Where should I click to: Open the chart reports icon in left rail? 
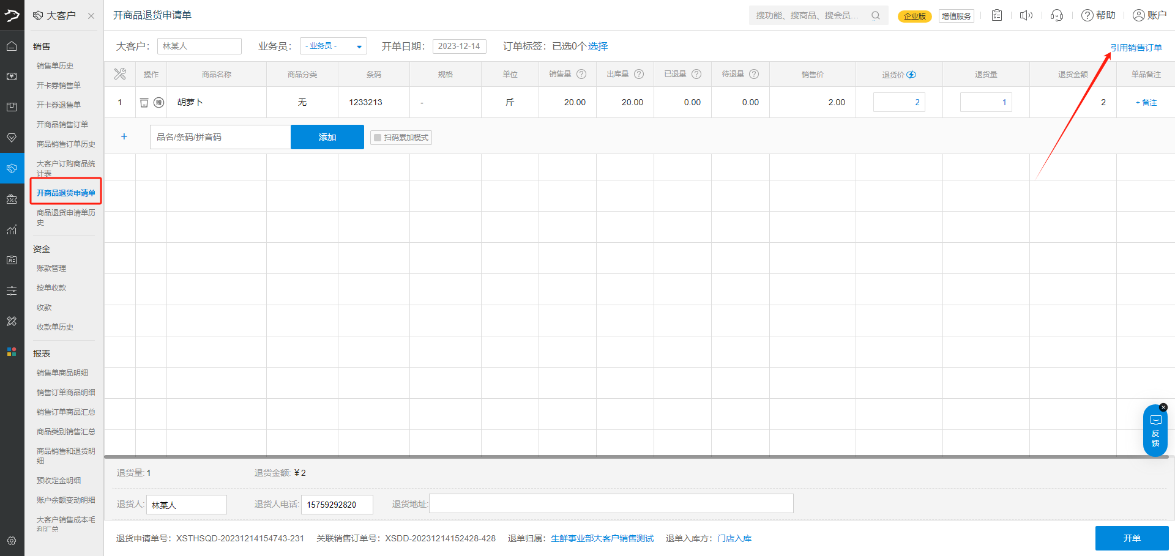click(x=12, y=229)
